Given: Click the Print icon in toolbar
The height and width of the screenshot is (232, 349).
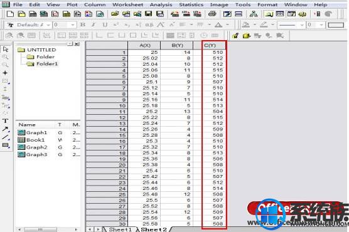Looking at the screenshot, I should coord(212,14).
